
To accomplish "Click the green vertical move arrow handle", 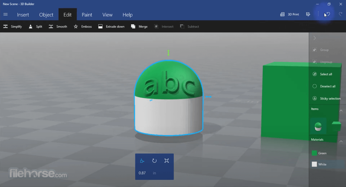I will click(168, 53).
